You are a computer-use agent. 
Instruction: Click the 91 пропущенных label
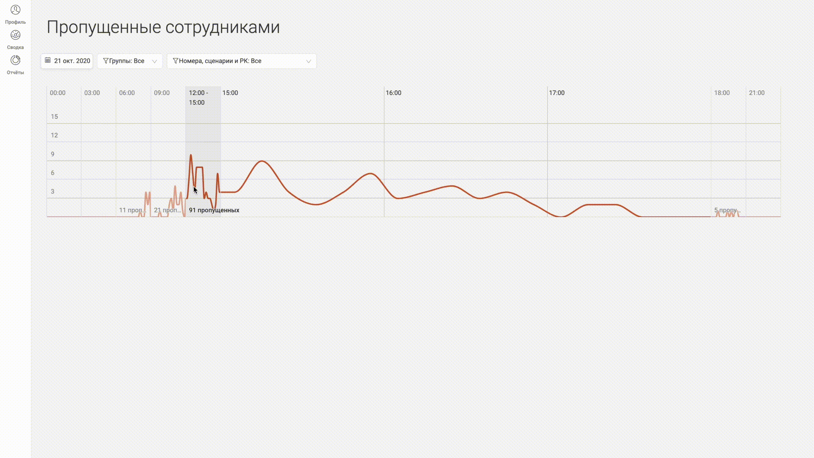[214, 210]
